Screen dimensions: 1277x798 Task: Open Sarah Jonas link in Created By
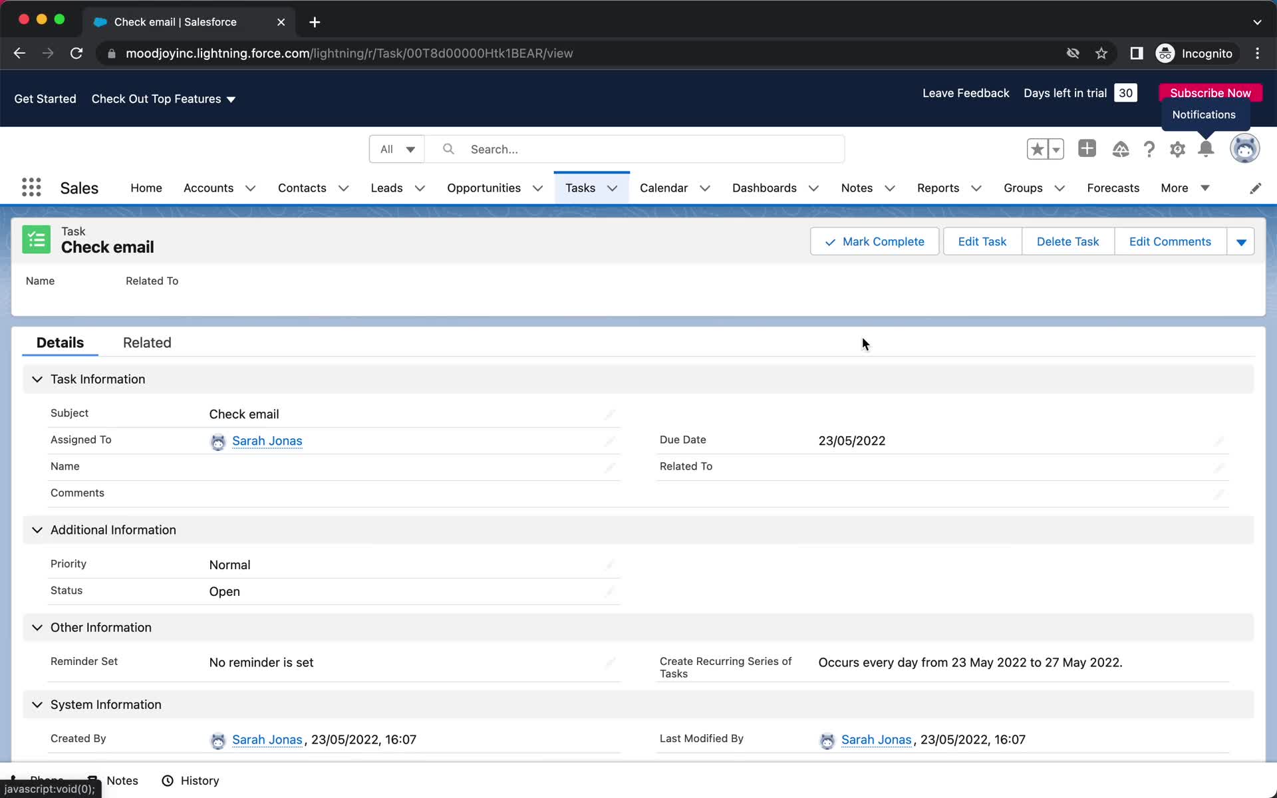[x=267, y=739]
